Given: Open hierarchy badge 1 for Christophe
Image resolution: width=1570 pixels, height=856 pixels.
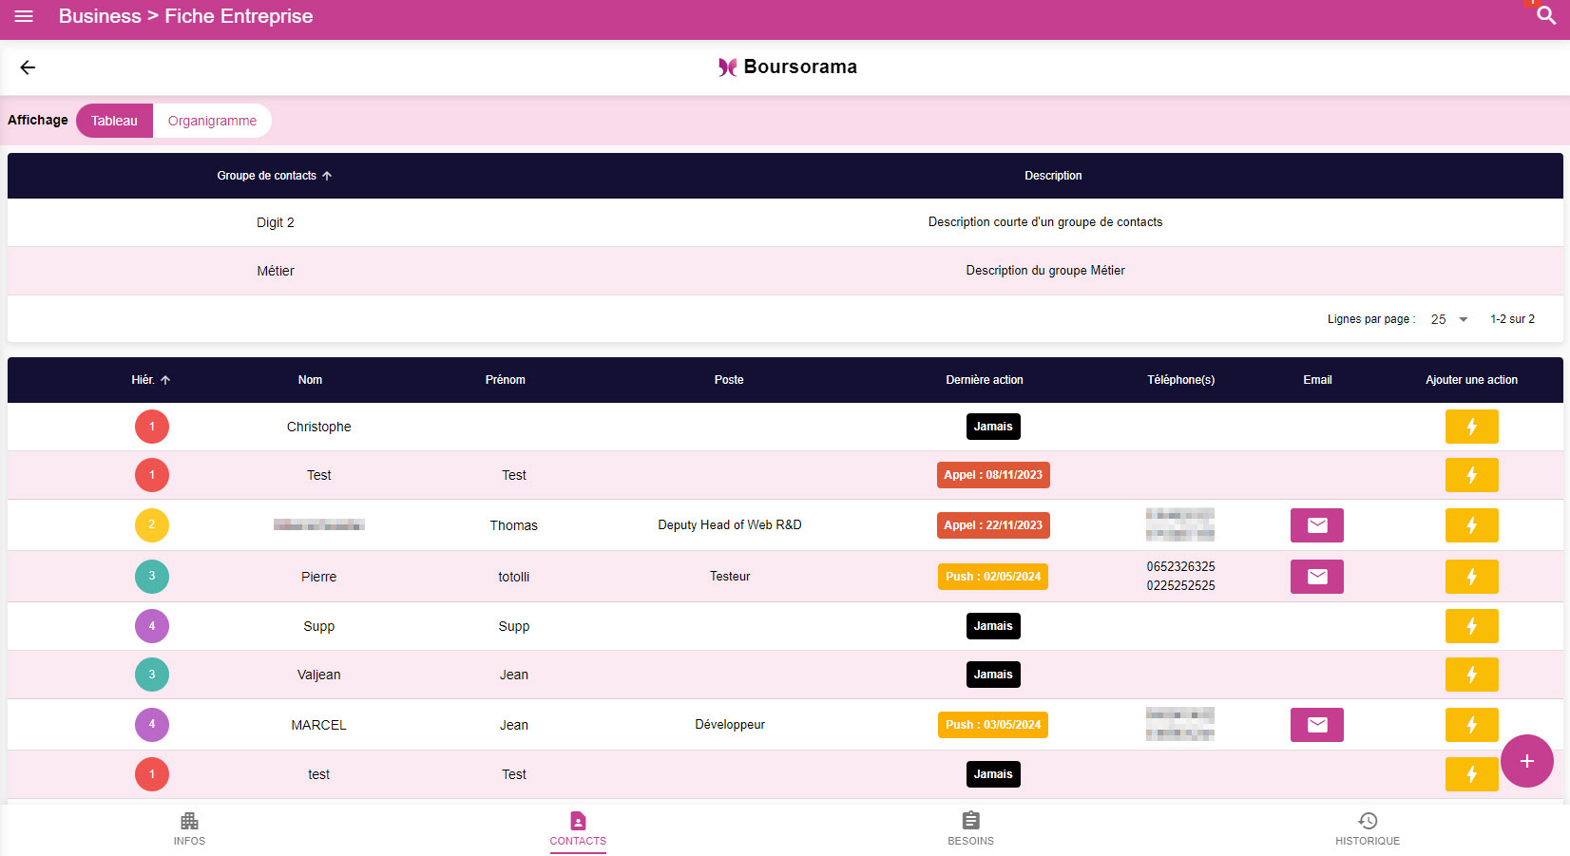Looking at the screenshot, I should [152, 427].
